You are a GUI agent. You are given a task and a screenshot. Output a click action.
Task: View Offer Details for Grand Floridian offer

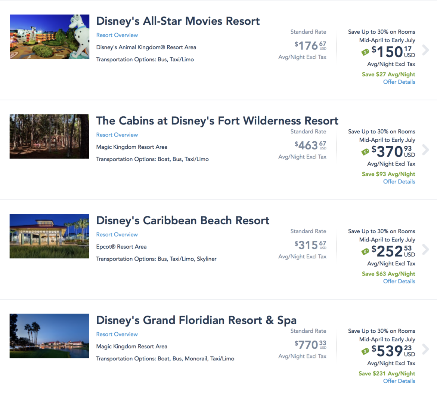[399, 381]
